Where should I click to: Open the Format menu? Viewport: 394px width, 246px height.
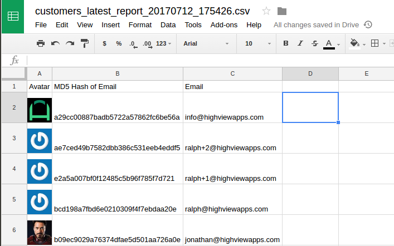[140, 25]
